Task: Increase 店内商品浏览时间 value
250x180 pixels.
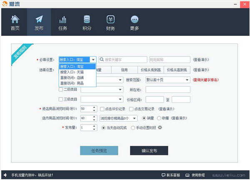Action: click(x=94, y=117)
